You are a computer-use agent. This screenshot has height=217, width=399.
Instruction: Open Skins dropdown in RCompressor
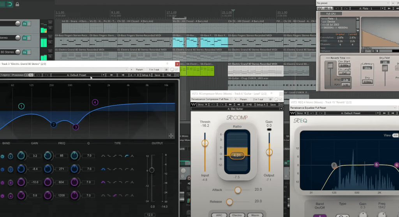pos(203,104)
